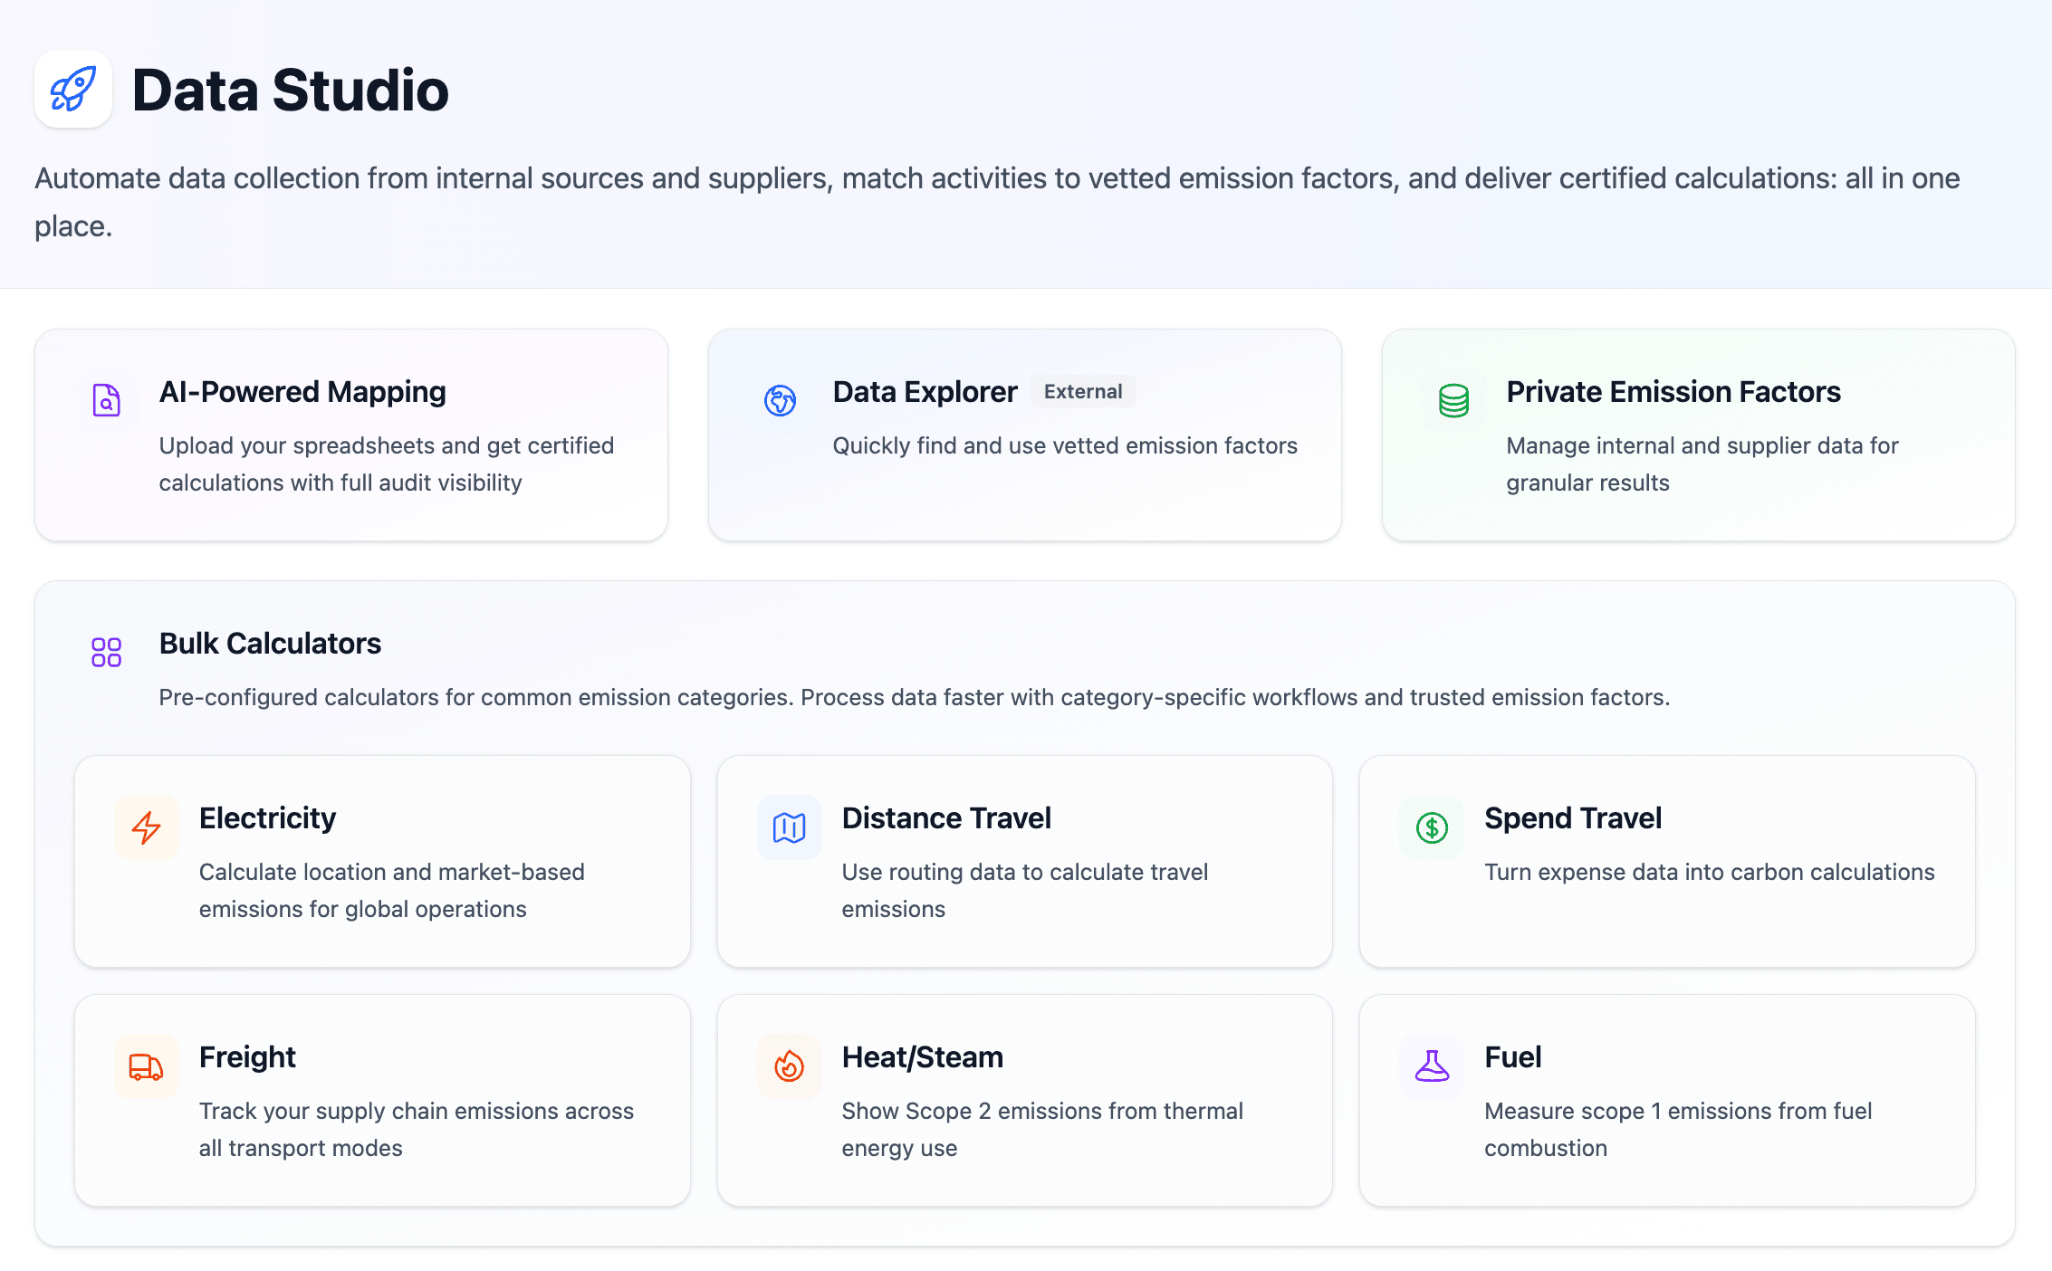Click the Freight truck icon
The image size is (2052, 1271).
pyautogui.click(x=146, y=1066)
